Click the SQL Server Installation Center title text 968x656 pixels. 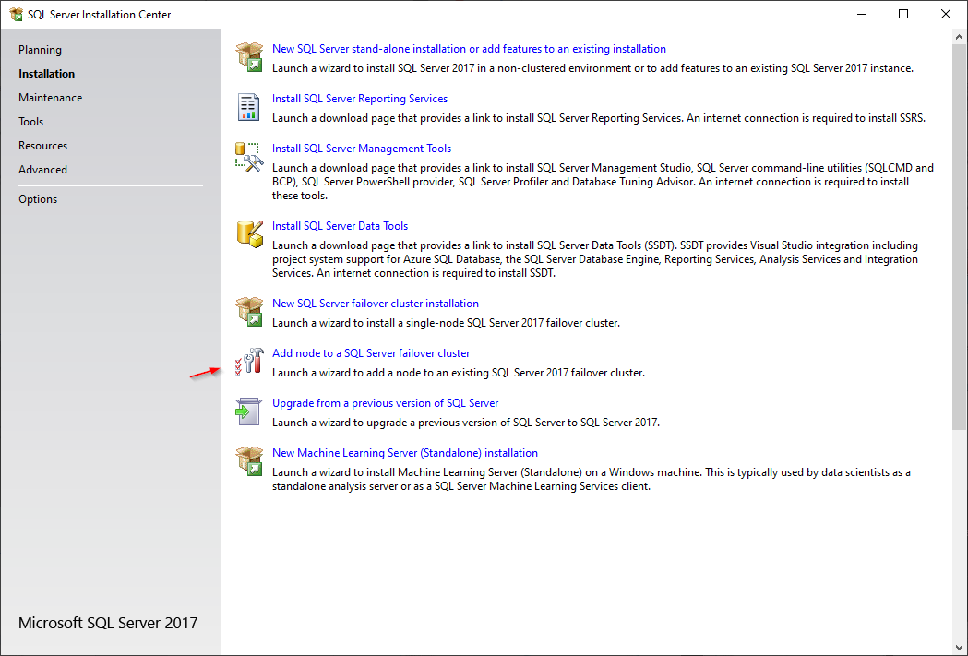pos(100,14)
